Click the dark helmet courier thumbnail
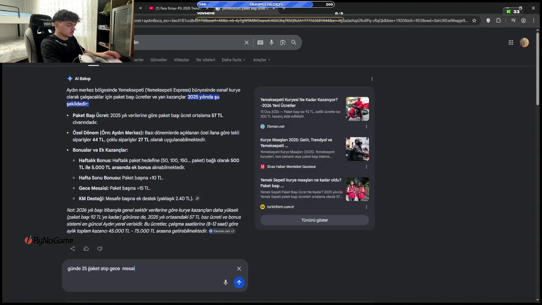The image size is (542, 305). point(357,149)
